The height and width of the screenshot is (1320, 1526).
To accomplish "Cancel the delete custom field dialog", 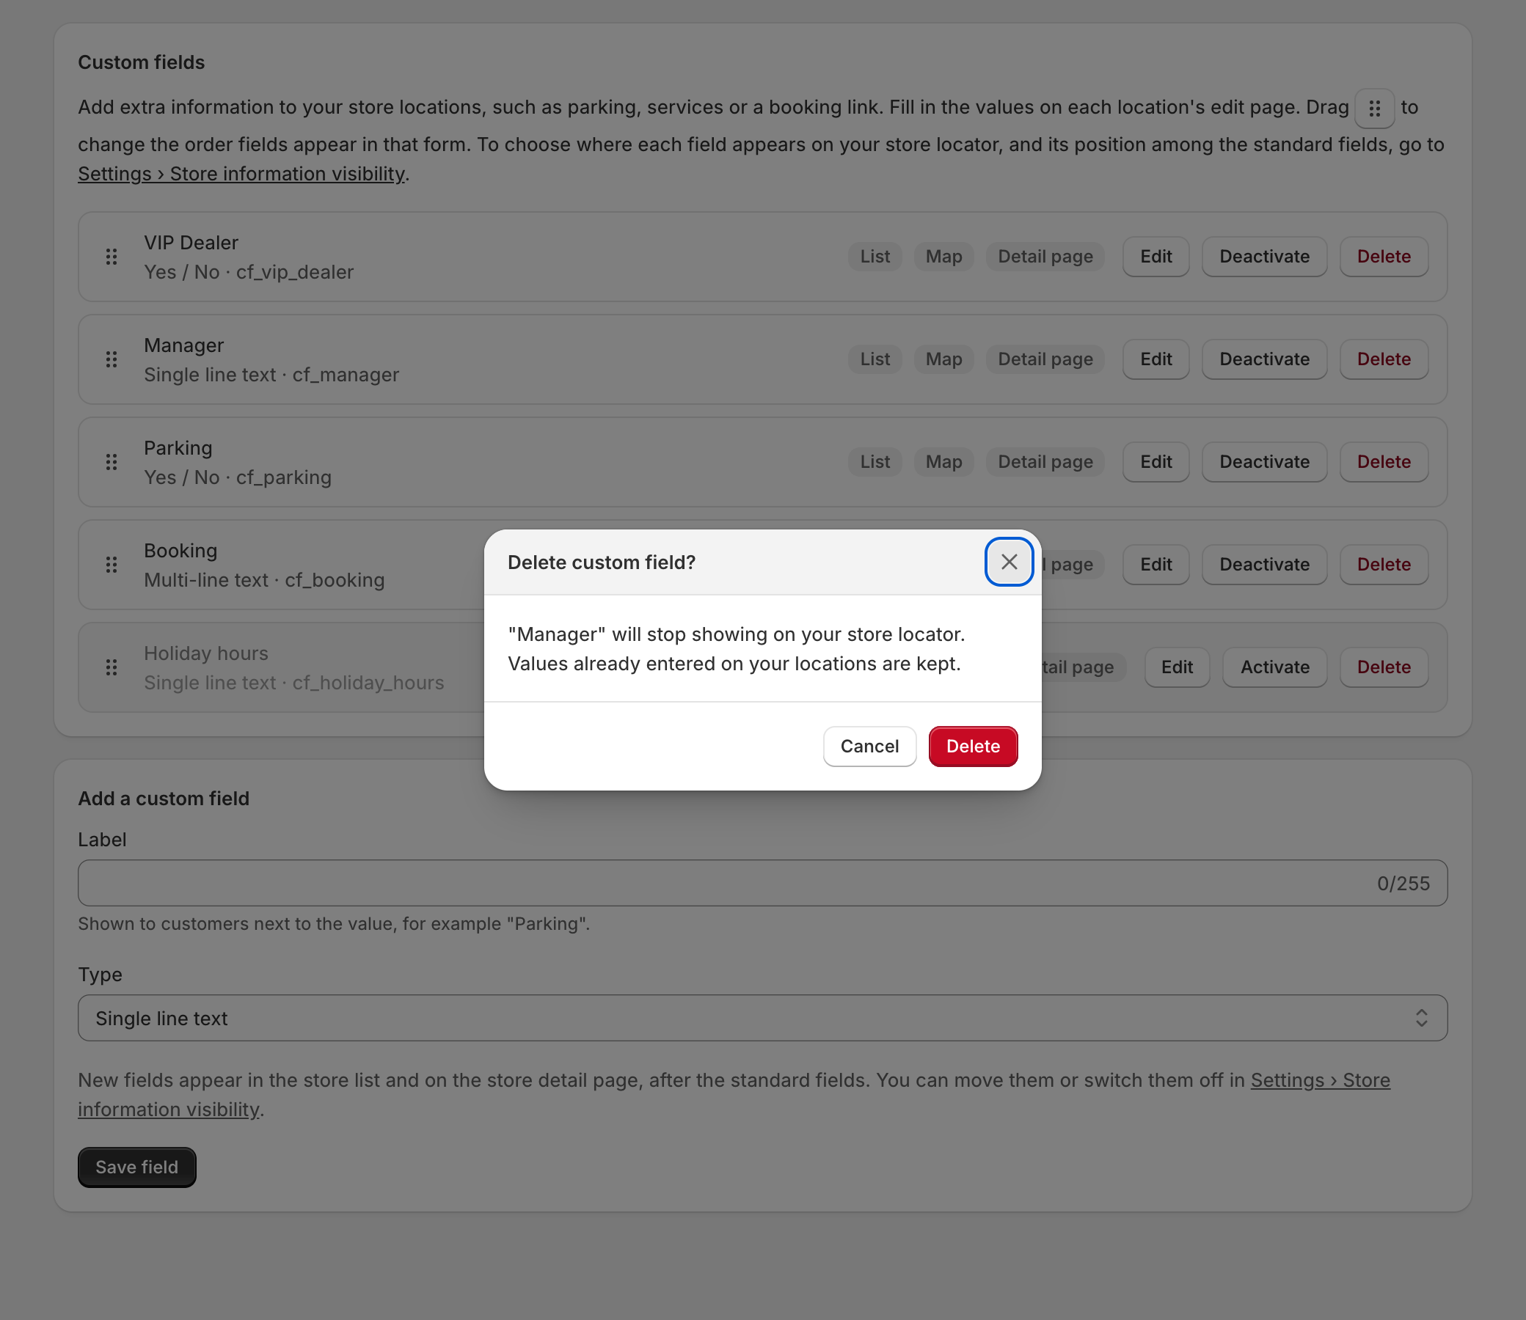I will coord(869,747).
